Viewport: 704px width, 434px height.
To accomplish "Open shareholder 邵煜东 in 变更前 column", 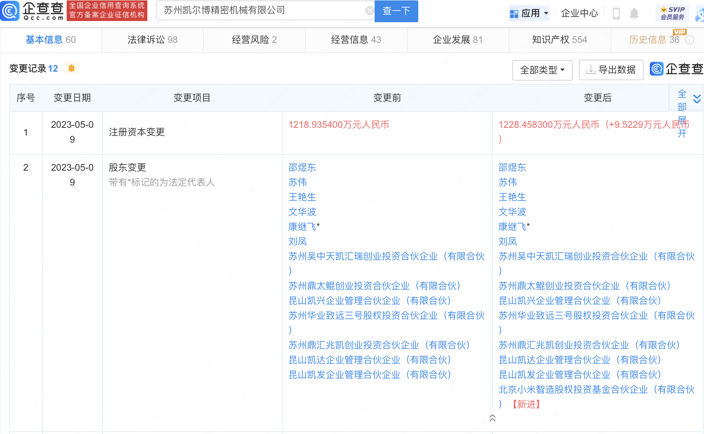I will click(302, 168).
